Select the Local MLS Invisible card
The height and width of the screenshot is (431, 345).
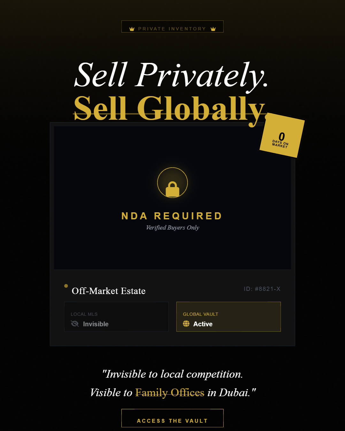pyautogui.click(x=116, y=317)
